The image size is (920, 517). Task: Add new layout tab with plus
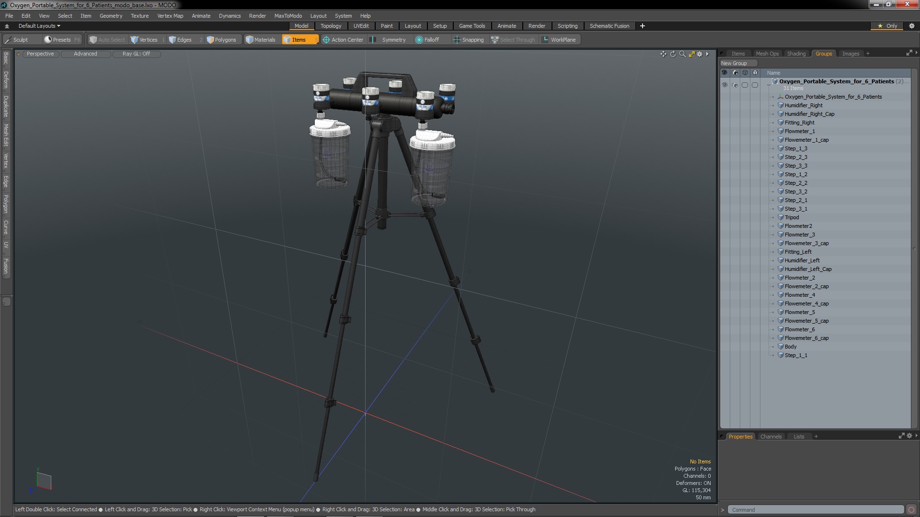pos(643,26)
